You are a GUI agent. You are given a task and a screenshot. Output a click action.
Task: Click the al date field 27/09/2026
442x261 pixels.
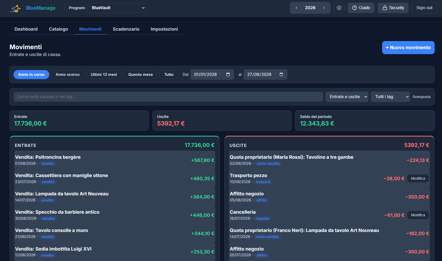(265, 75)
